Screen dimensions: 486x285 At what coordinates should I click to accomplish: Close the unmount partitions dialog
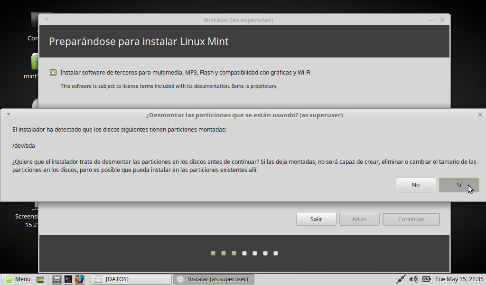coord(480,114)
